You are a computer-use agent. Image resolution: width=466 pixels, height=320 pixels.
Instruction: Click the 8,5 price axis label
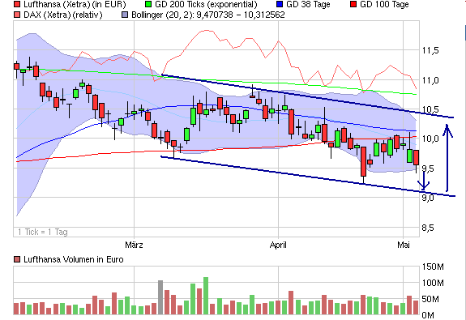428,228
